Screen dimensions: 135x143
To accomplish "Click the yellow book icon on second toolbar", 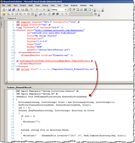I will pyautogui.click(x=4, y=14).
